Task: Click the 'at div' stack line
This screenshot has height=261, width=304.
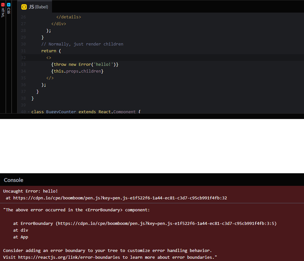Action: (21, 230)
